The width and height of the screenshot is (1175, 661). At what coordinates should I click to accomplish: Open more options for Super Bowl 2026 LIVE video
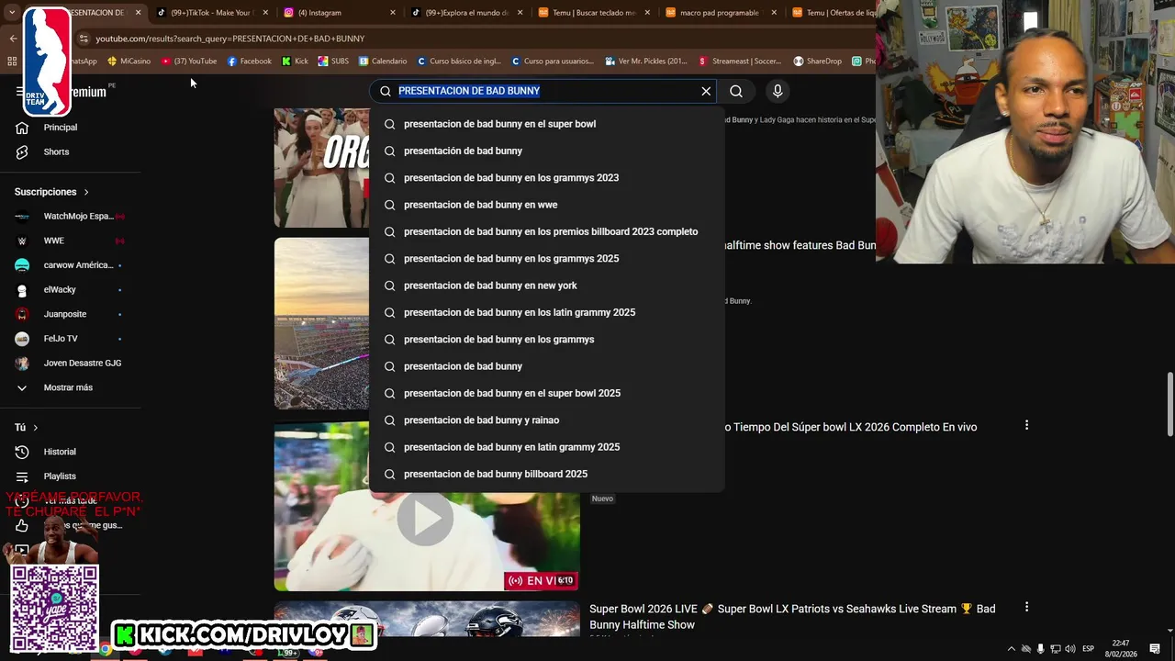(x=1026, y=607)
